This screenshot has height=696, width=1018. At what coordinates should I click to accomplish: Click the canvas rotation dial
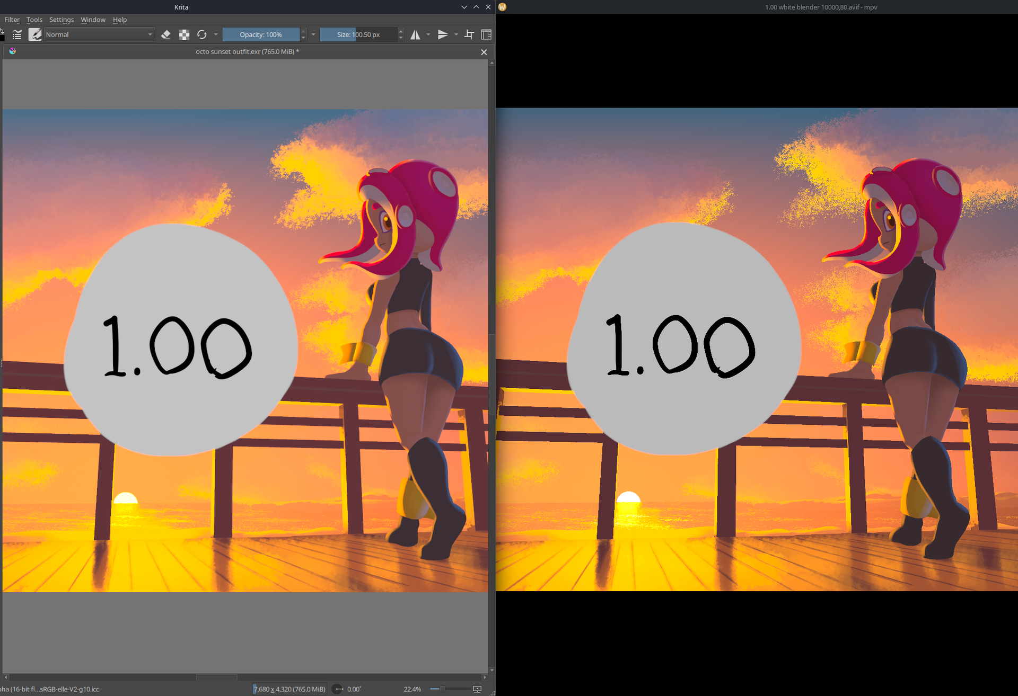[x=337, y=689]
